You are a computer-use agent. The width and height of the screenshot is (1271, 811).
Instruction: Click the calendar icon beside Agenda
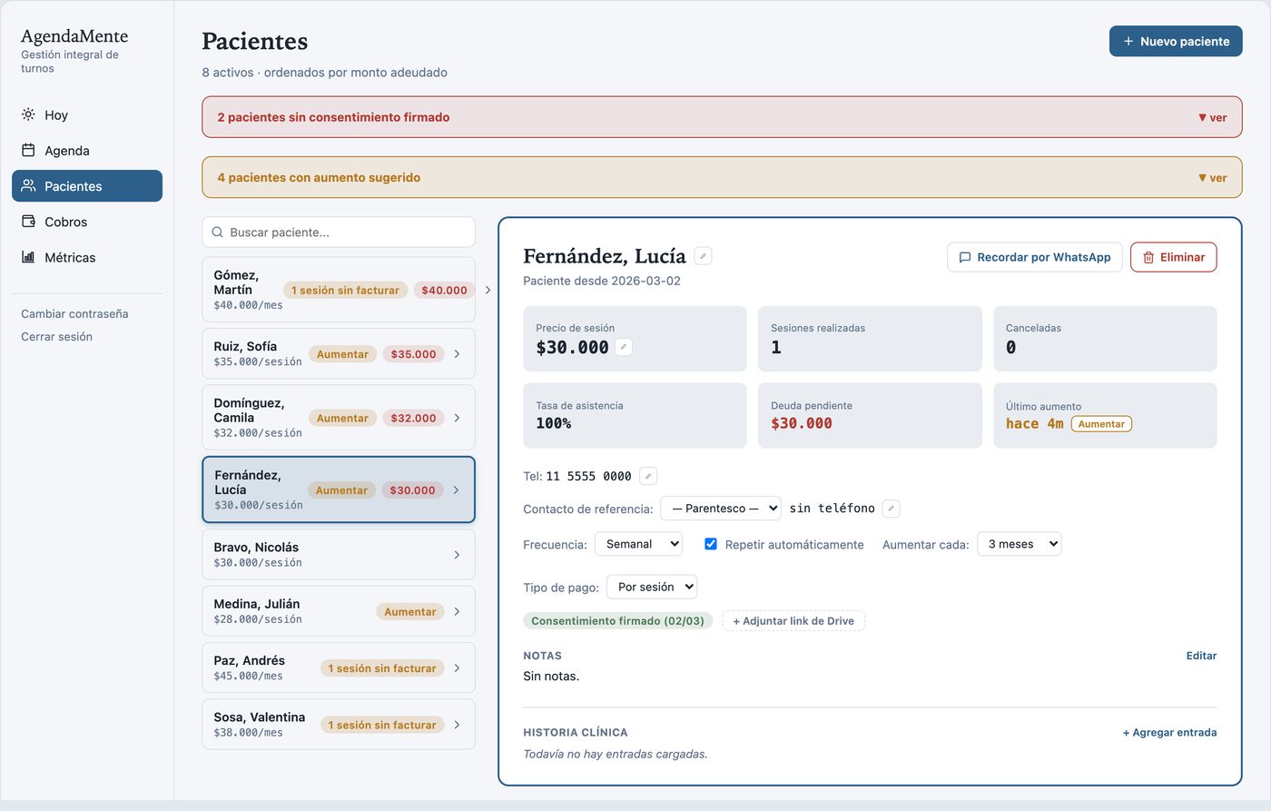click(28, 150)
